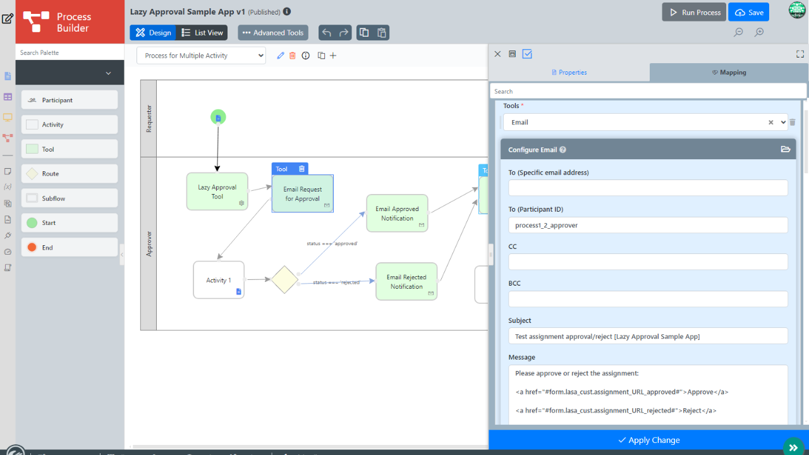Expand the palette category chevron
The width and height of the screenshot is (809, 455).
[x=108, y=73]
